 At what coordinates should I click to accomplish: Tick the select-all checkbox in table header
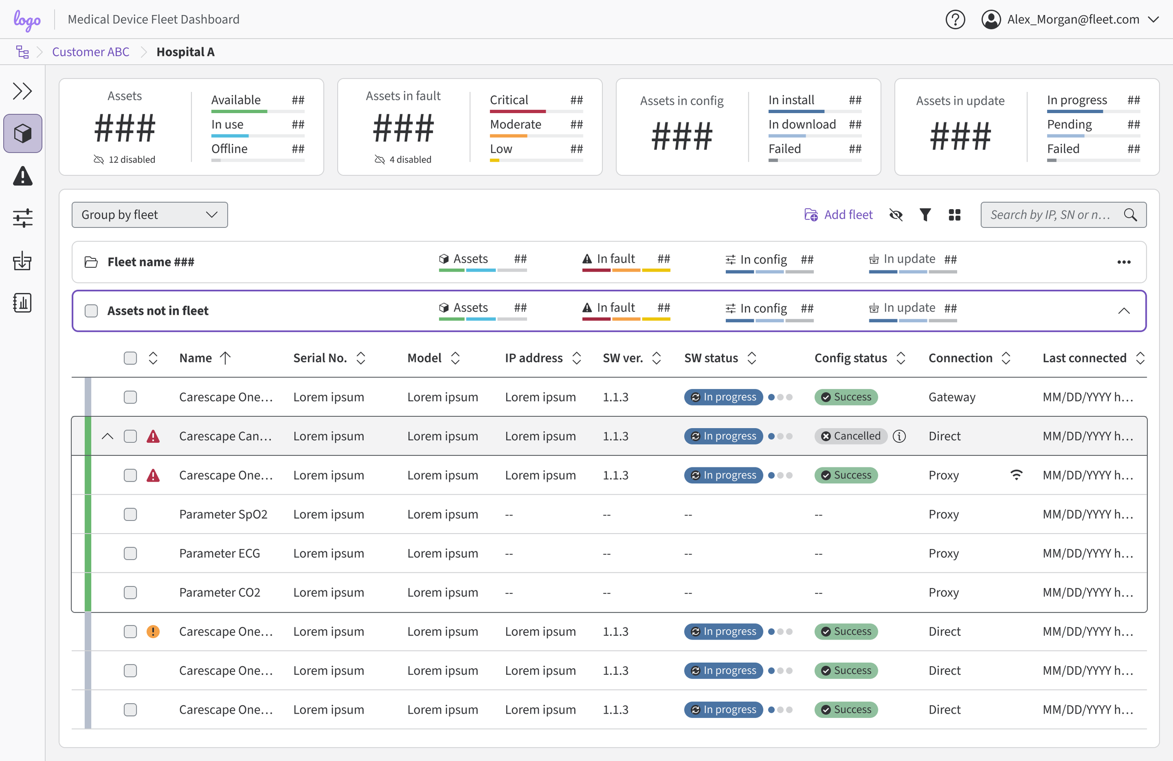130,358
